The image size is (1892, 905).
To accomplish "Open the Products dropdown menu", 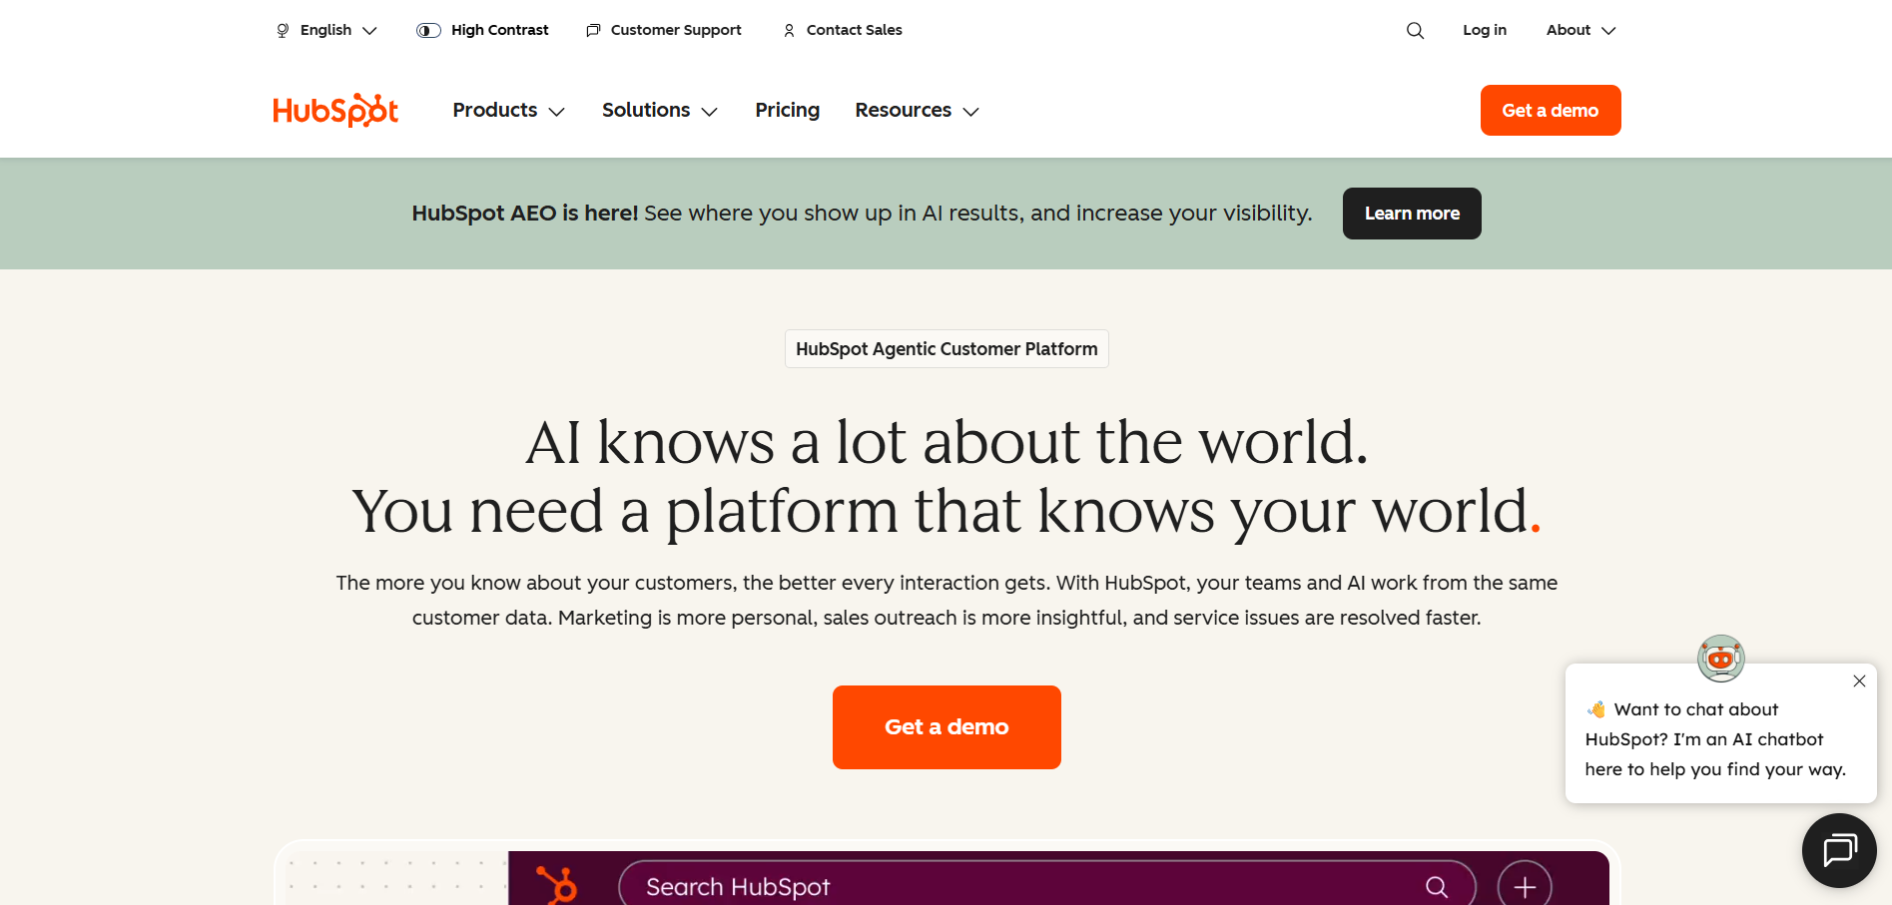I will pos(509,110).
